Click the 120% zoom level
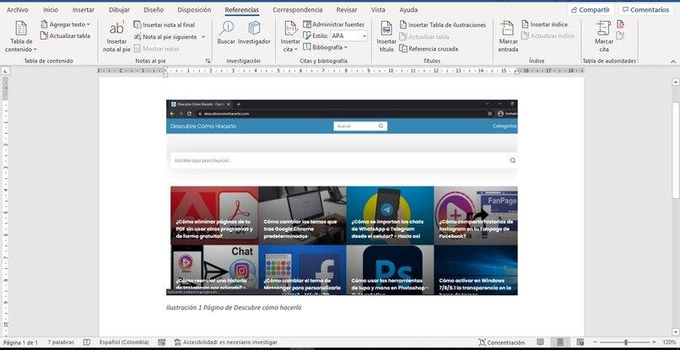This screenshot has width=680, height=350. [669, 342]
